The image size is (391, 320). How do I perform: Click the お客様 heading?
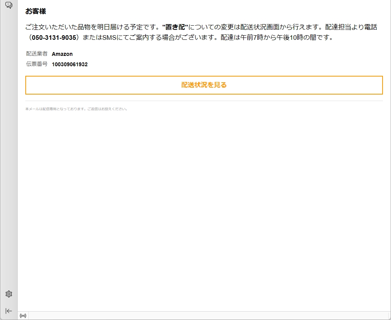click(36, 11)
